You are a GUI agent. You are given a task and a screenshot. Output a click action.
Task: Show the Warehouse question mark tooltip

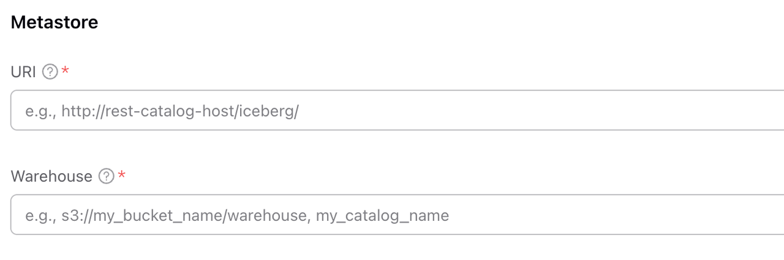(x=107, y=177)
